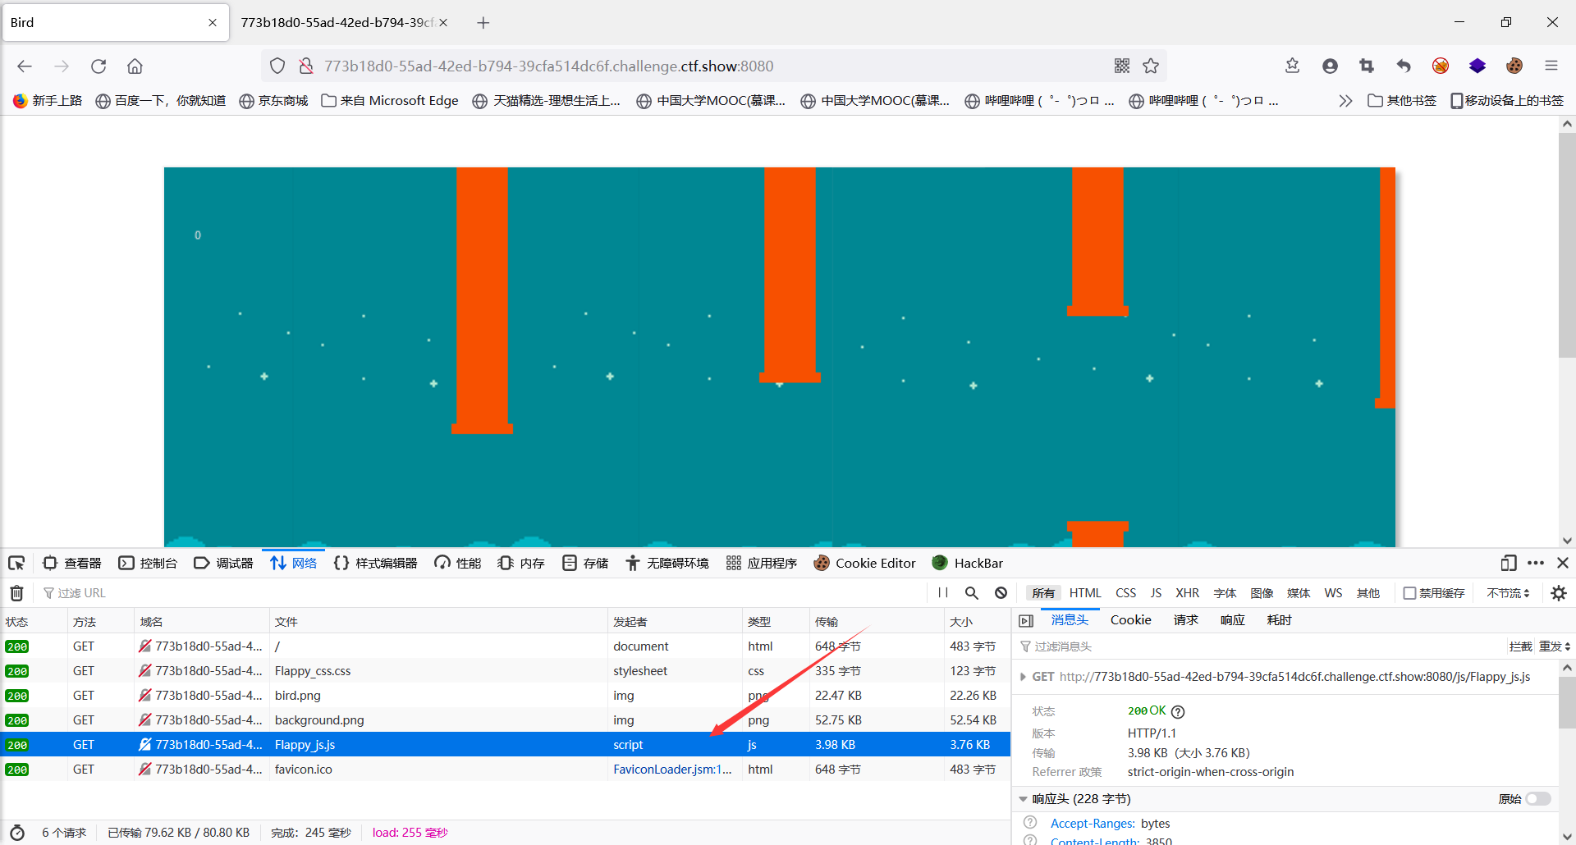Filter requests by JS type
1576x845 pixels.
coord(1156,593)
